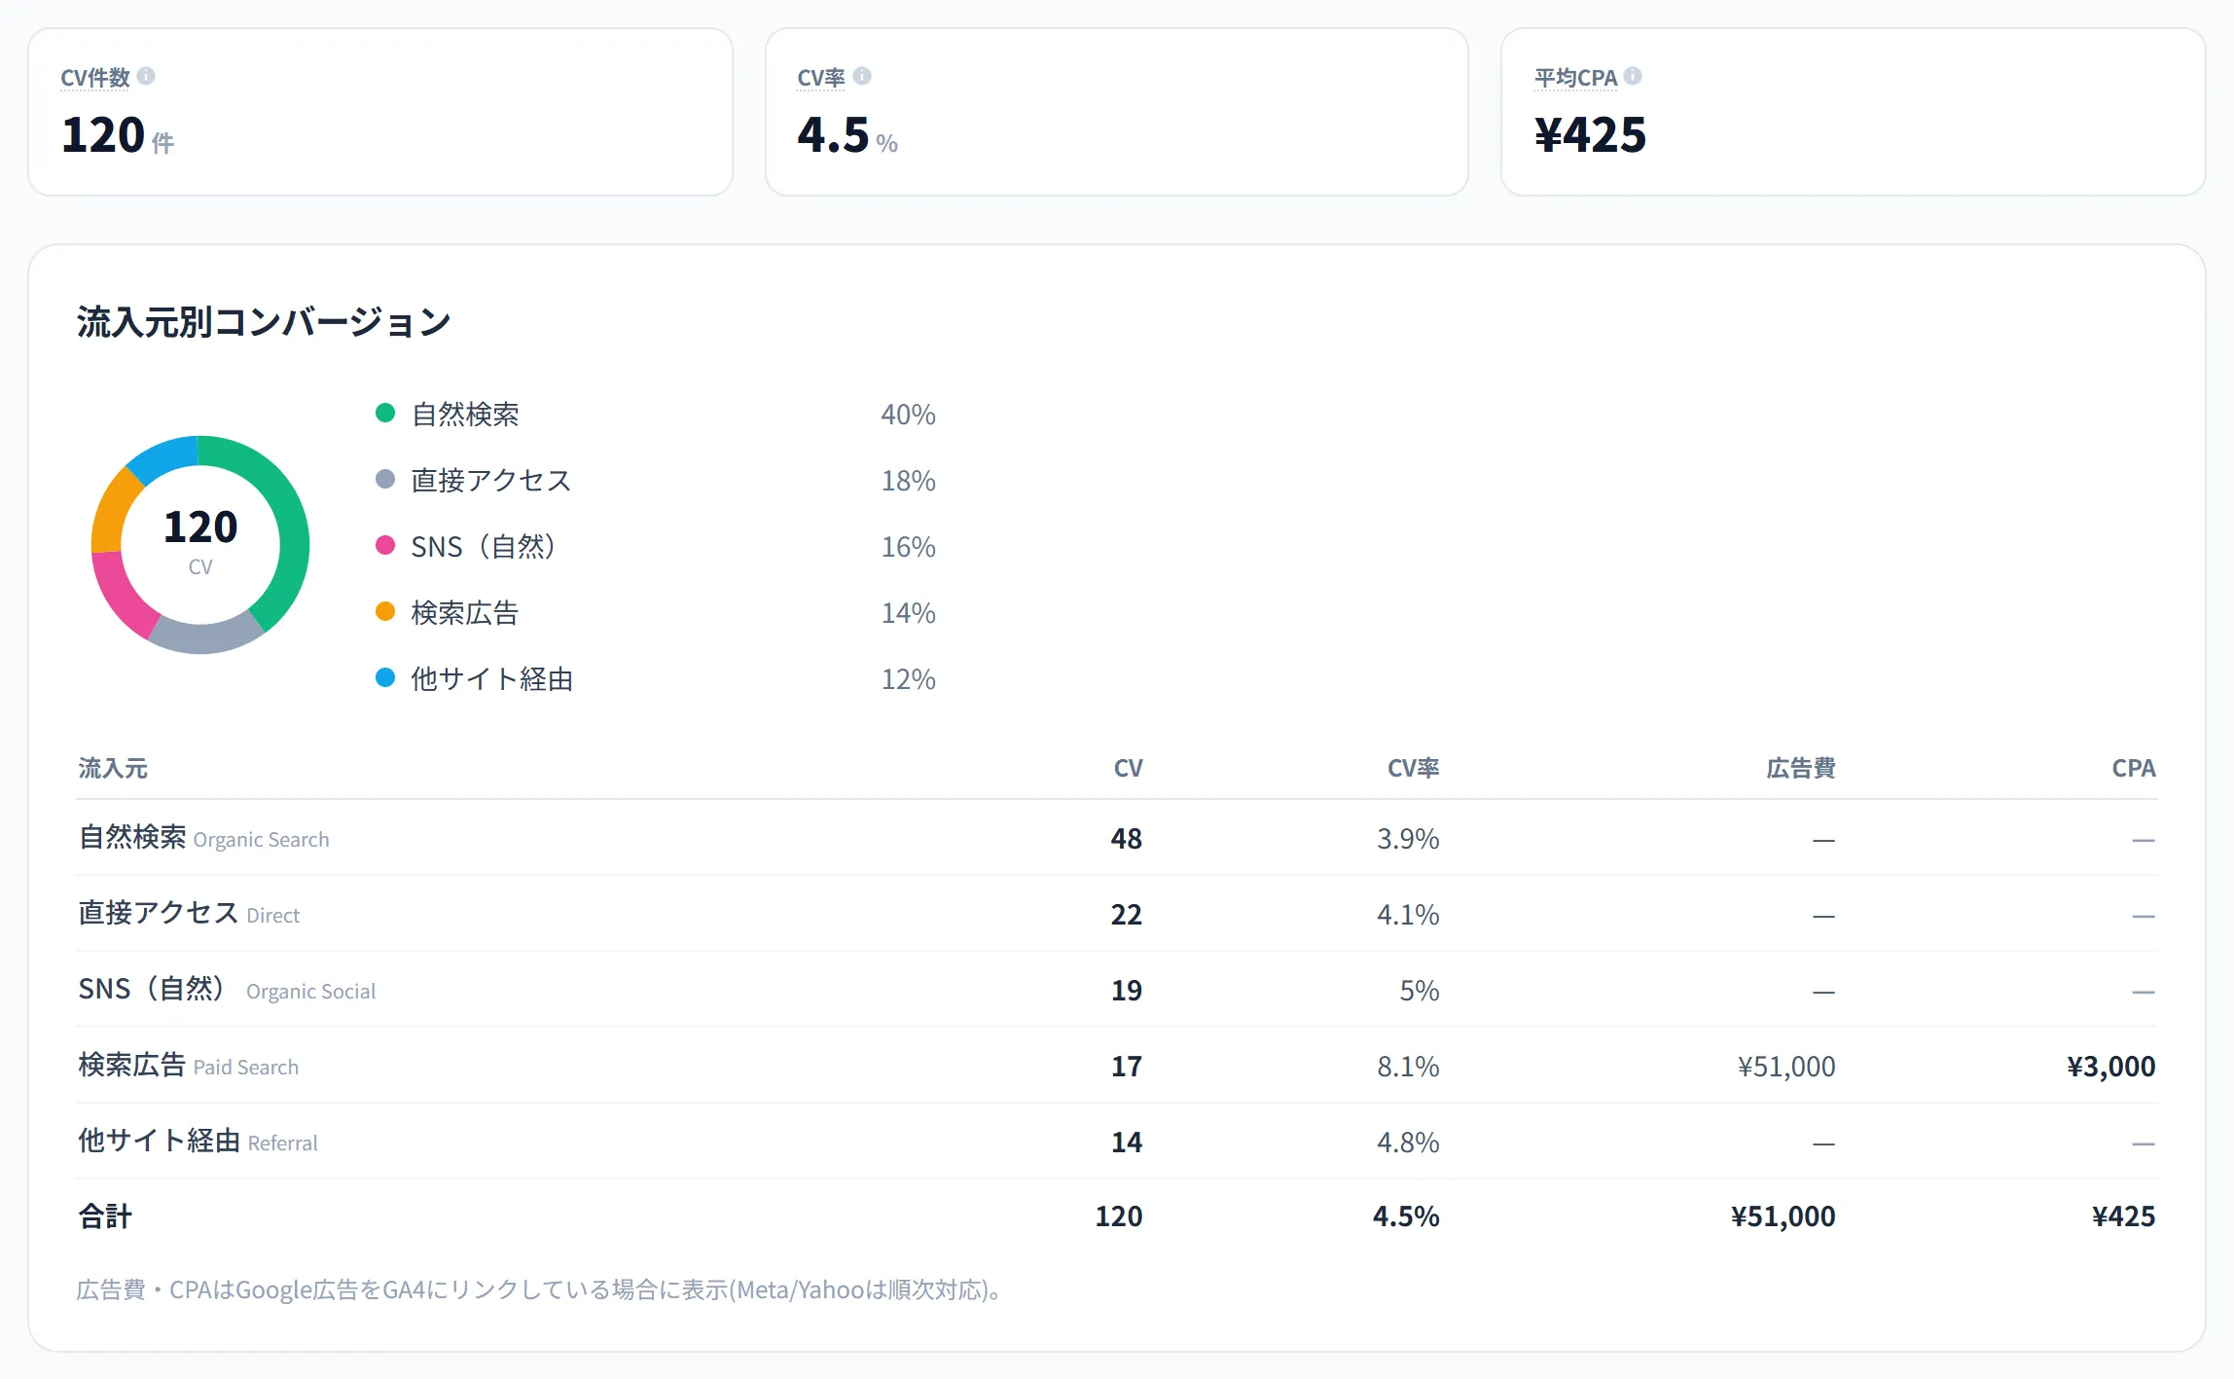
Task: Click info icon next to CV件数
Action: tap(146, 76)
